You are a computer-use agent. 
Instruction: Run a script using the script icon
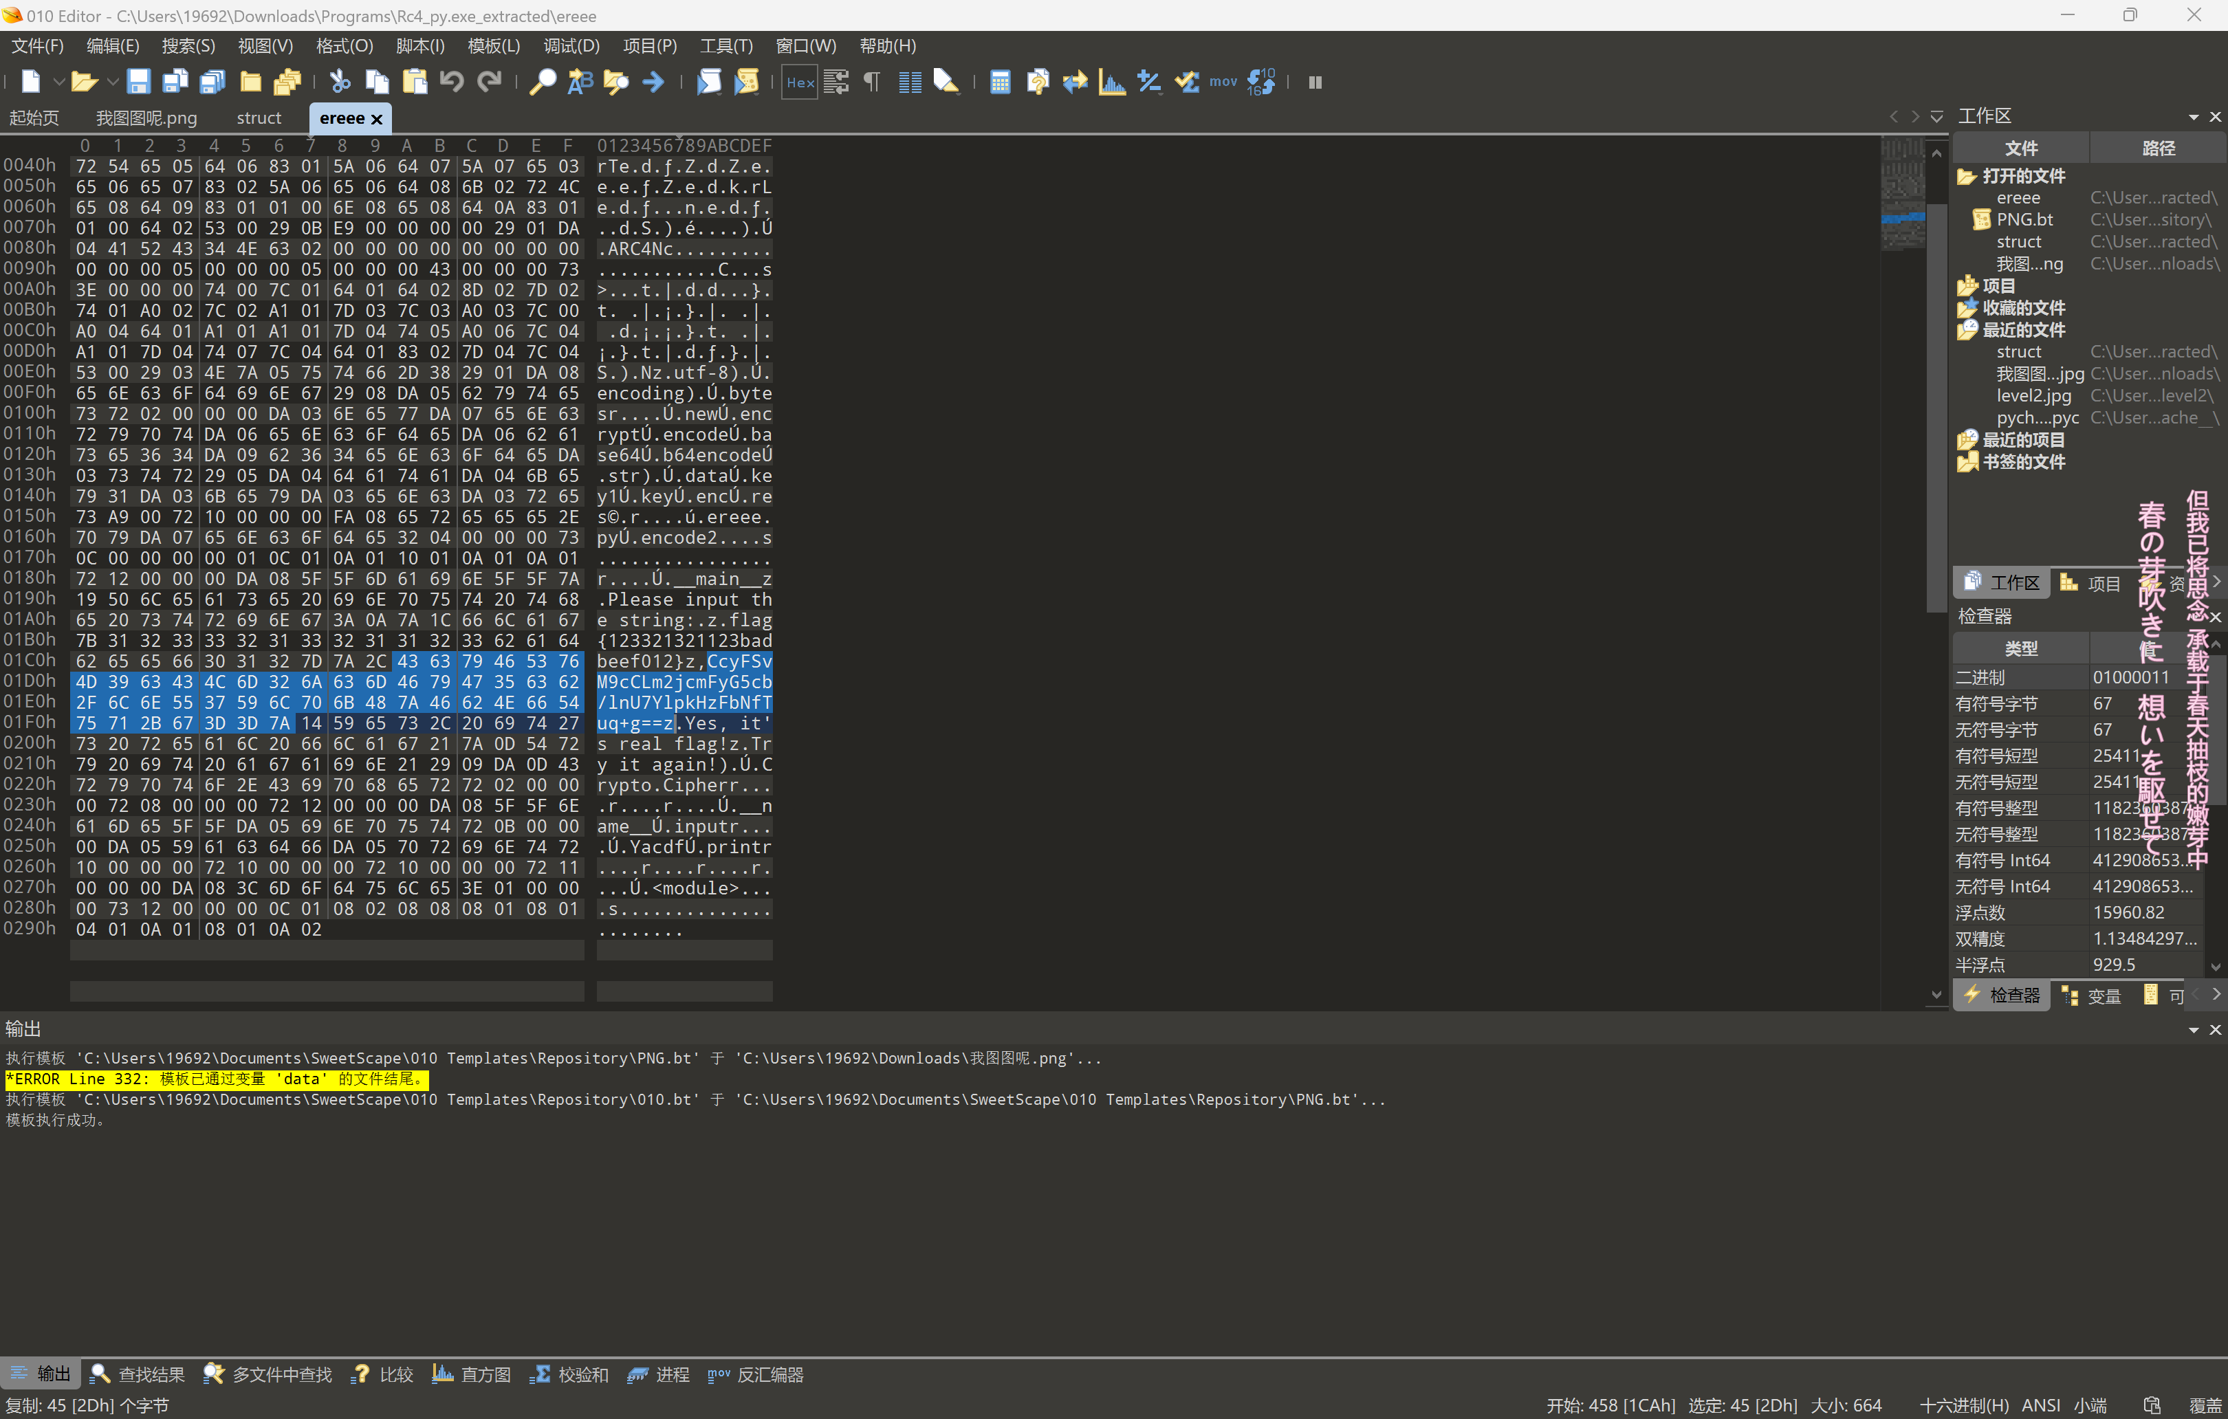coord(709,82)
